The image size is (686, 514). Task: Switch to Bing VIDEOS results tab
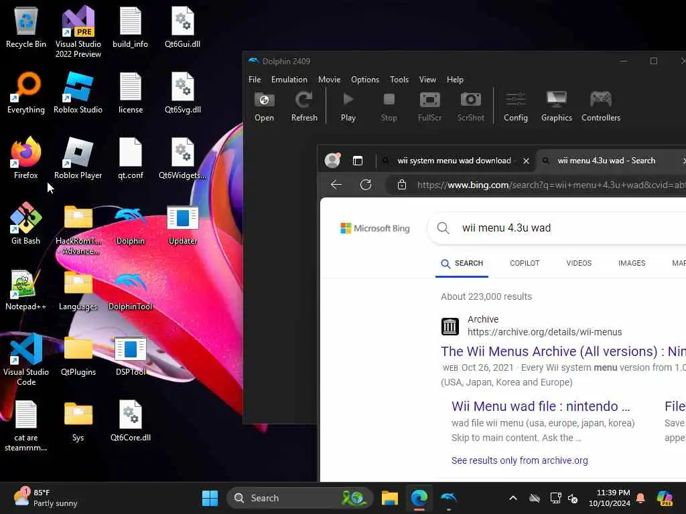(579, 263)
